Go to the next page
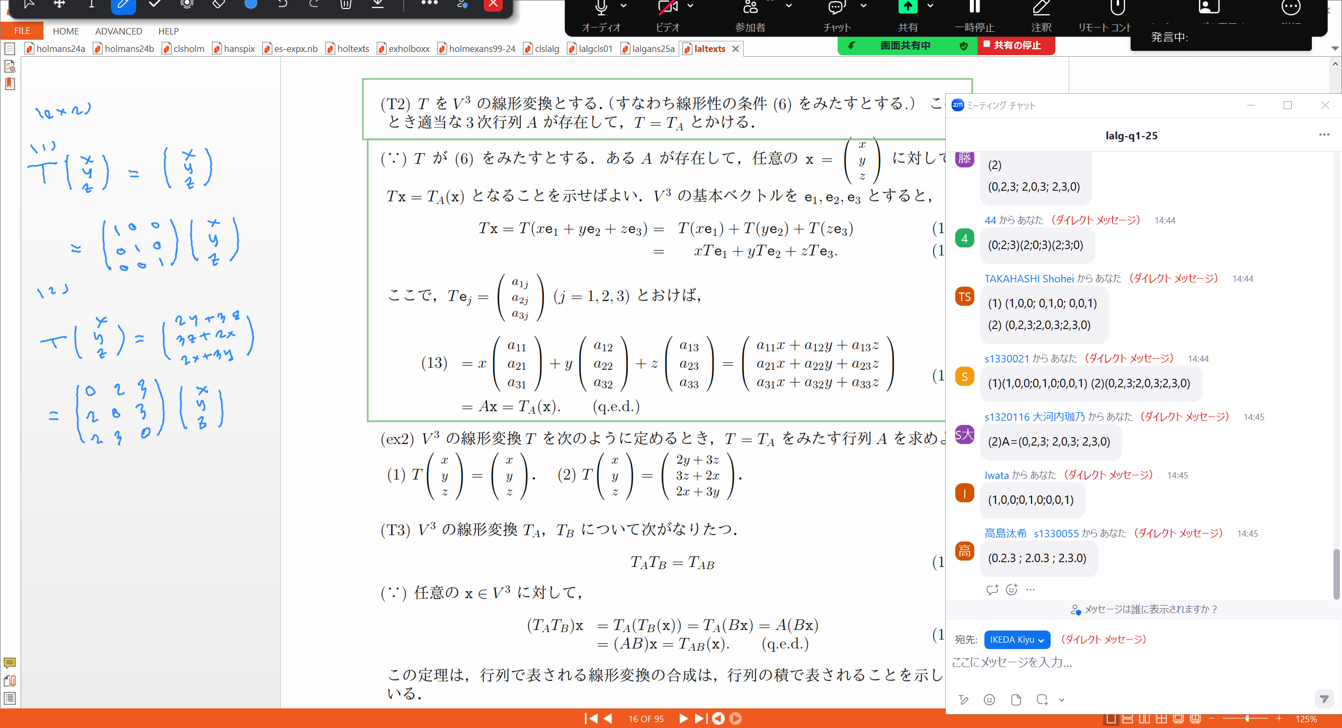 click(683, 718)
